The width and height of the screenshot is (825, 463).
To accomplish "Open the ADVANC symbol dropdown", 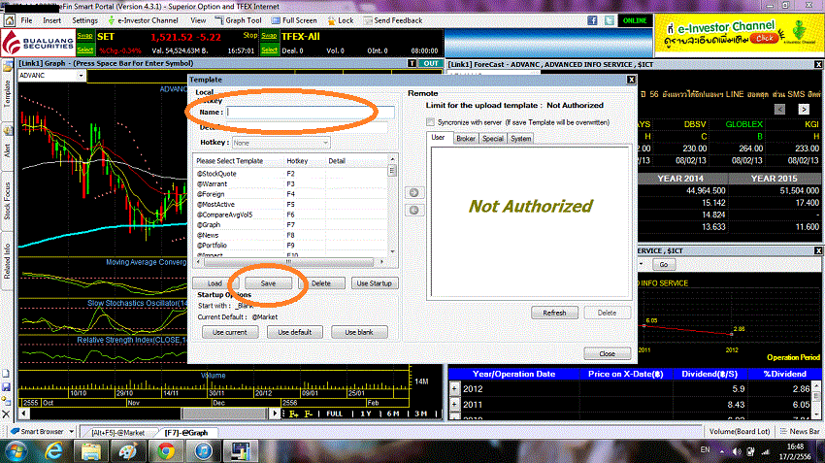I will [x=81, y=76].
